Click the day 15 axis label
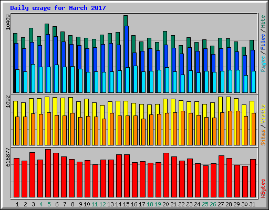Viewport: 269px width, 210px height. pos(126,204)
